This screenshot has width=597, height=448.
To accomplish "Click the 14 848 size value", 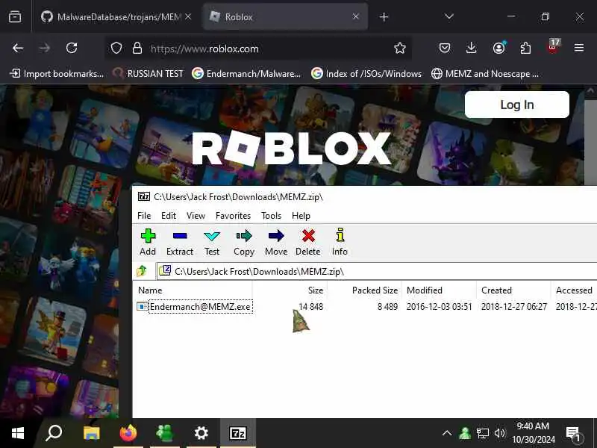I will 310,307.
